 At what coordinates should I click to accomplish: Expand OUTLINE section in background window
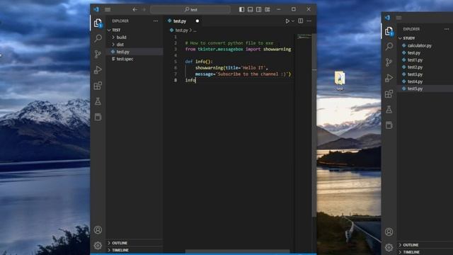coord(411,245)
